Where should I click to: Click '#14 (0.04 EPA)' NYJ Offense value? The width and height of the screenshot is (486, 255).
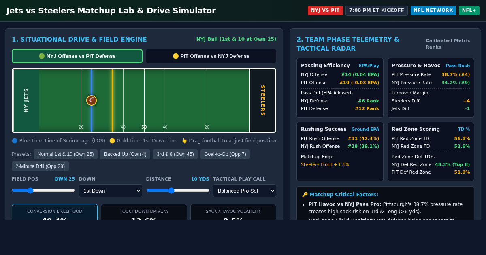pyautogui.click(x=360, y=75)
